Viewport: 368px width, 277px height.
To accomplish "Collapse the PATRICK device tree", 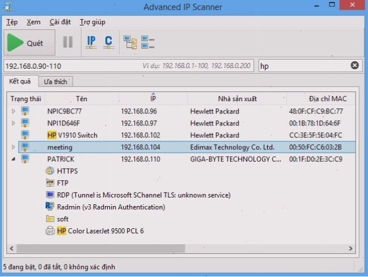I will [14, 159].
